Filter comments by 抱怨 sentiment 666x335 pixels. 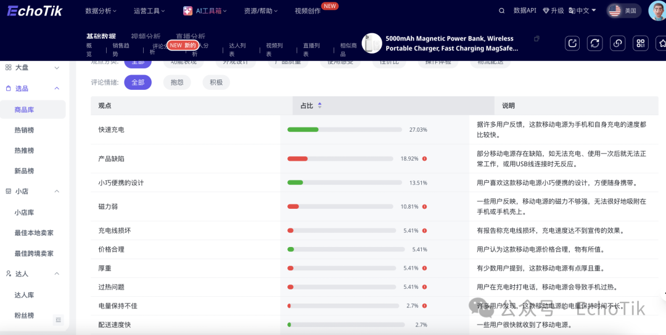177,83
